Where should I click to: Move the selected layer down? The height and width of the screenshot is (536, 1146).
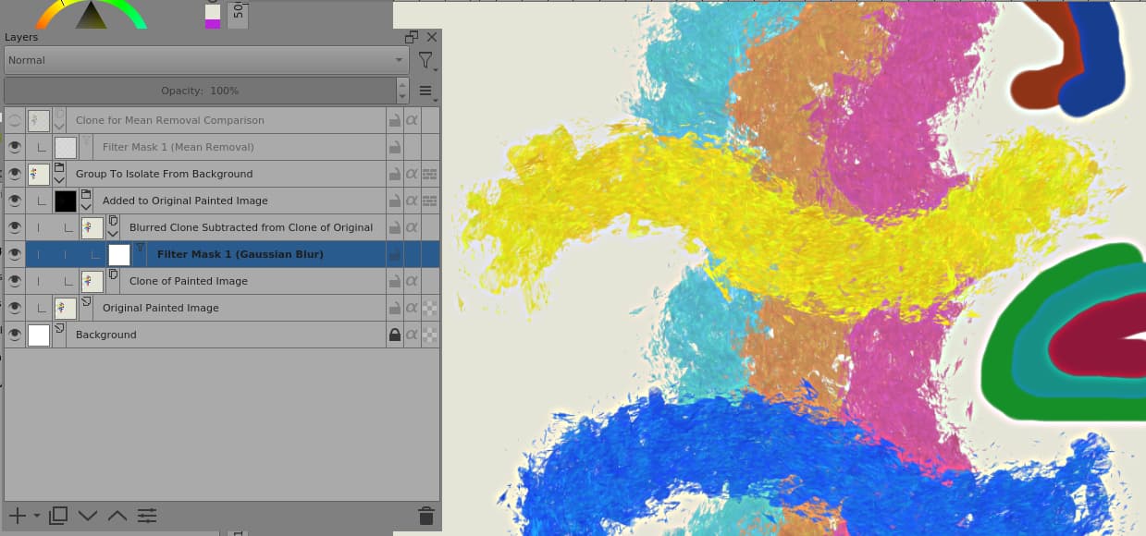tap(88, 515)
